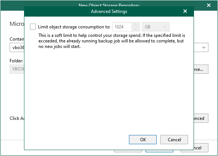Click the soft limit description text

click(x=112, y=41)
